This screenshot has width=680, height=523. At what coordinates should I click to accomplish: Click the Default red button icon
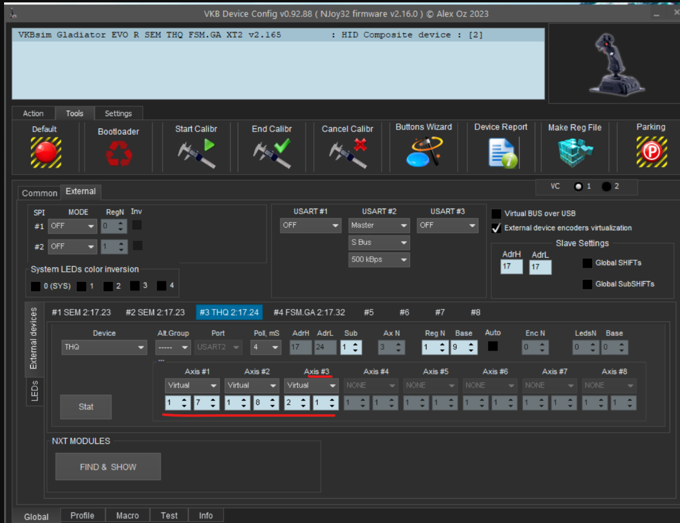tap(46, 152)
